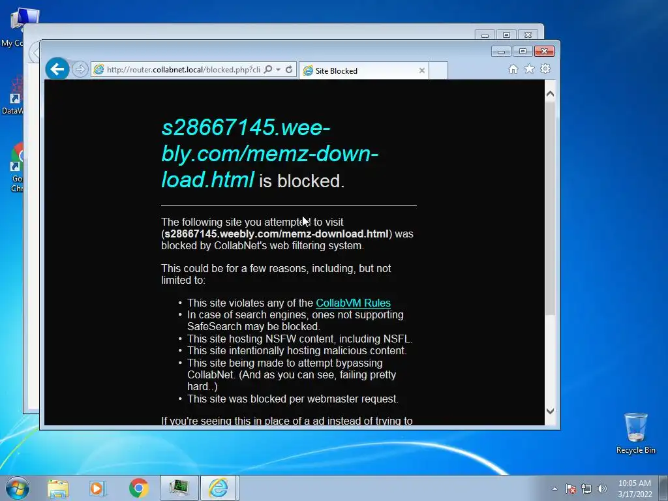Maximize the Internet Explorer window
The image size is (668, 501).
523,52
